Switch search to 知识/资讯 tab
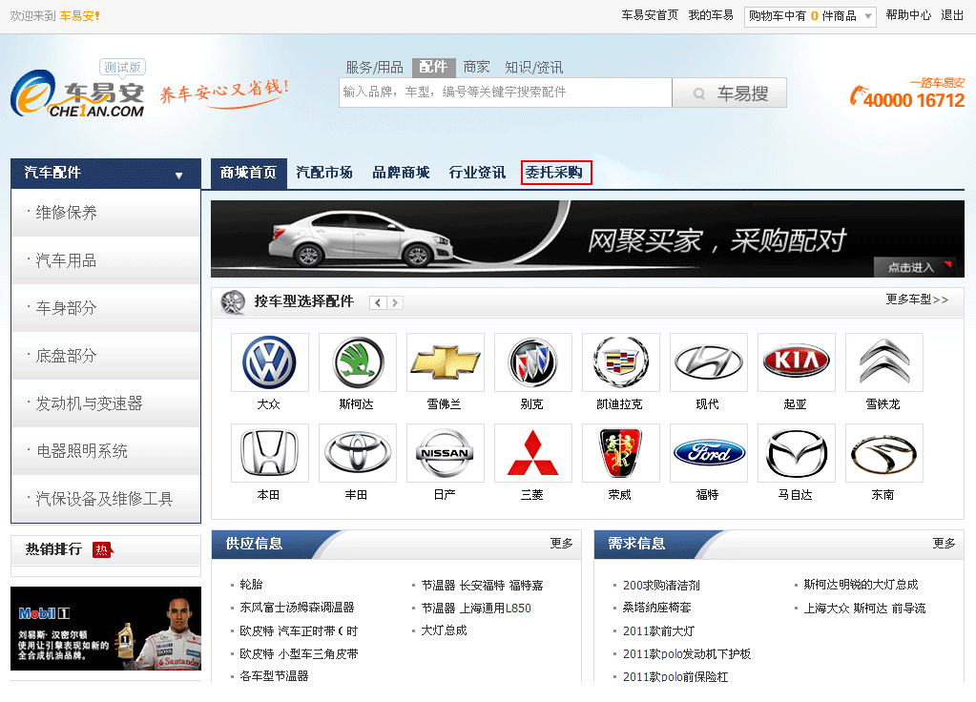The height and width of the screenshot is (702, 976). 533,67
